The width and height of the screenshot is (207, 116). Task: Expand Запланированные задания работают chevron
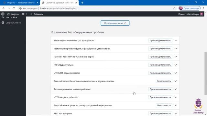(176, 89)
